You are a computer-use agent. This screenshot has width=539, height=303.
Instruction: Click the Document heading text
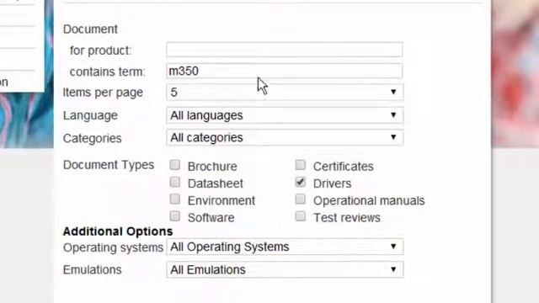[90, 29]
